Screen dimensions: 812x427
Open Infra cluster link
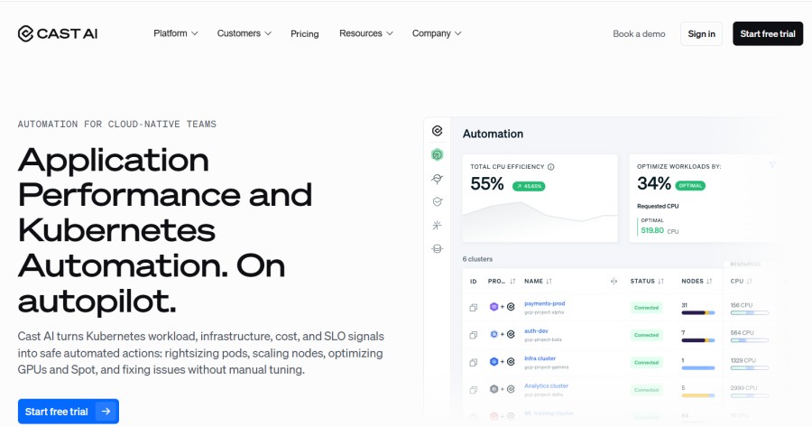coord(540,358)
